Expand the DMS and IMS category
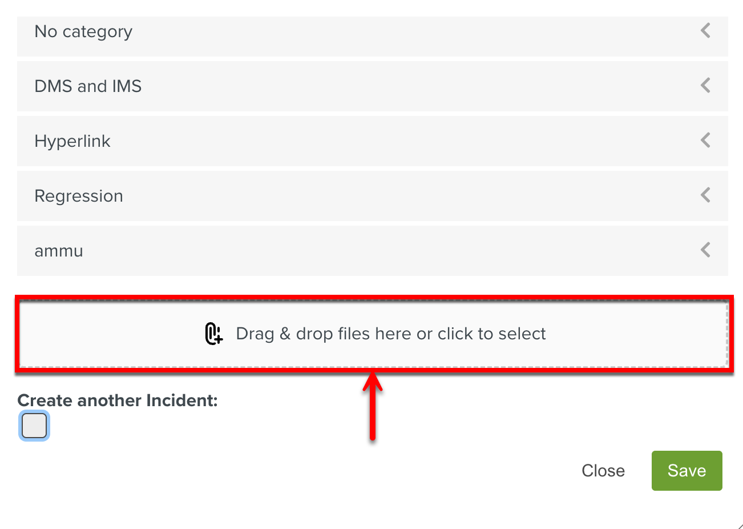This screenshot has height=529, width=743. pos(705,85)
